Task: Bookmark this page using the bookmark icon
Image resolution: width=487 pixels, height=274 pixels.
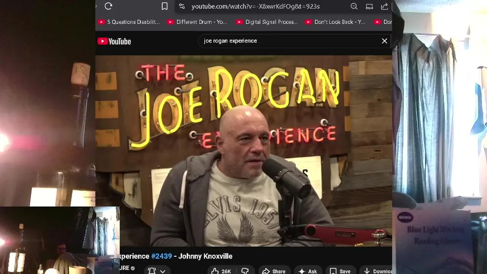Action: pyautogui.click(x=164, y=6)
